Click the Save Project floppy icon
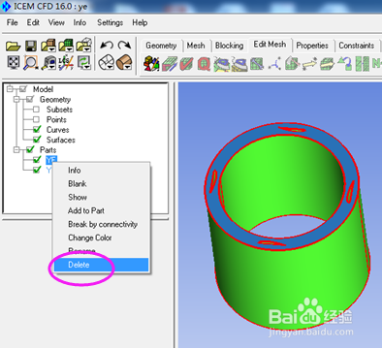This screenshot has width=382, height=349. [x=31, y=46]
